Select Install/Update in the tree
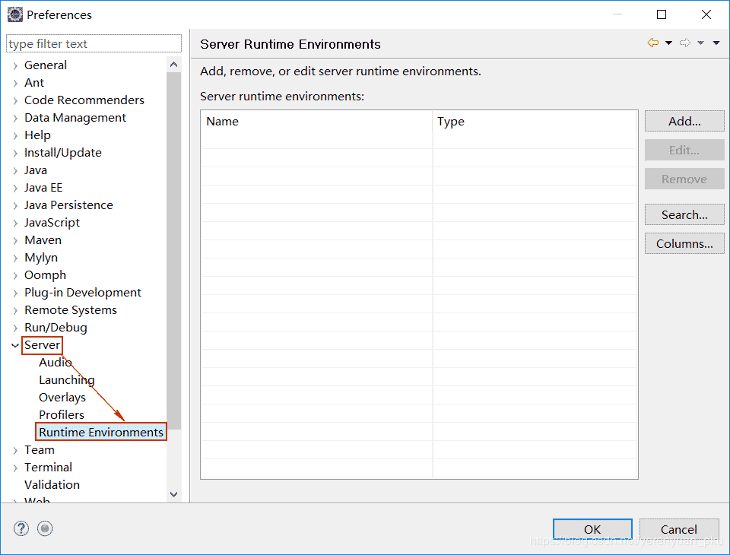730x555 pixels. point(63,153)
